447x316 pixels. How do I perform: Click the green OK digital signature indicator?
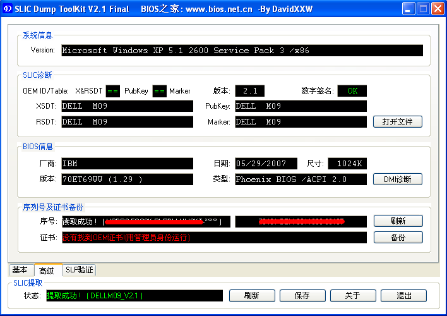[352, 91]
